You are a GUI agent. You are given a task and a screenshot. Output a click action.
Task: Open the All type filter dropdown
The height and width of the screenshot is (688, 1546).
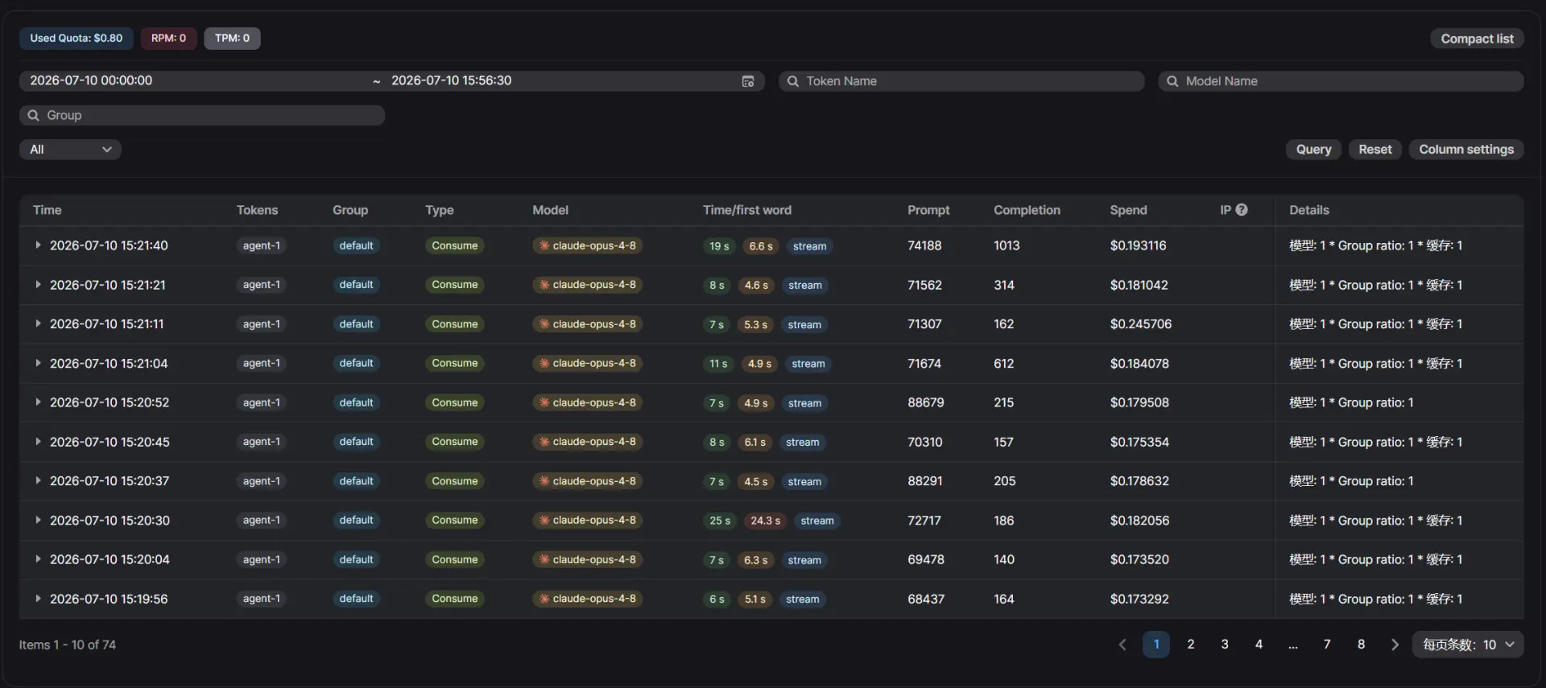click(70, 150)
